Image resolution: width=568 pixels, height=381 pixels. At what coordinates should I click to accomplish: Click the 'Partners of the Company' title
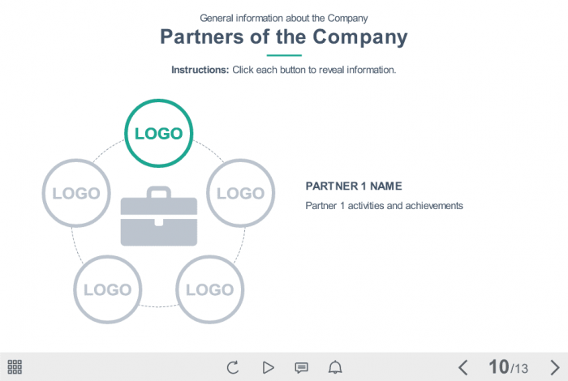pyautogui.click(x=284, y=36)
